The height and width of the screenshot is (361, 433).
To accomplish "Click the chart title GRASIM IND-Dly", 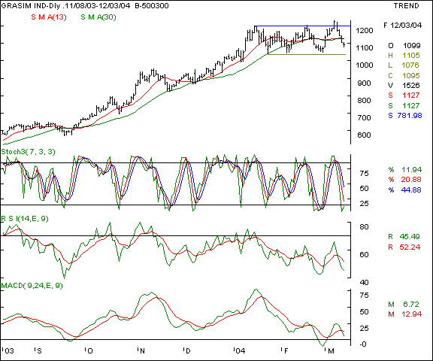I will point(30,6).
